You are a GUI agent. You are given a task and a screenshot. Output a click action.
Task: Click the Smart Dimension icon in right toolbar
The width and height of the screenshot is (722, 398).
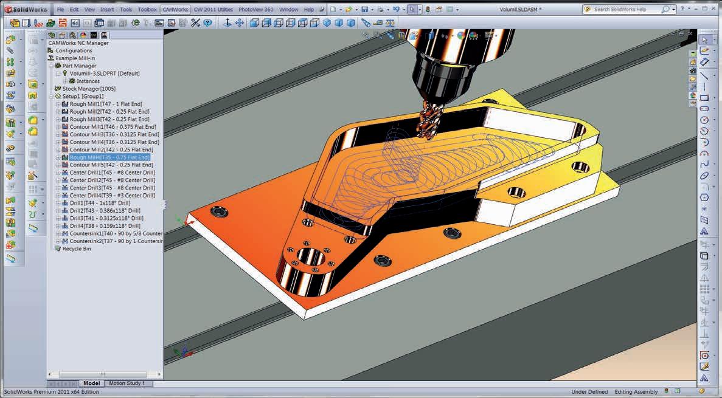[704, 61]
